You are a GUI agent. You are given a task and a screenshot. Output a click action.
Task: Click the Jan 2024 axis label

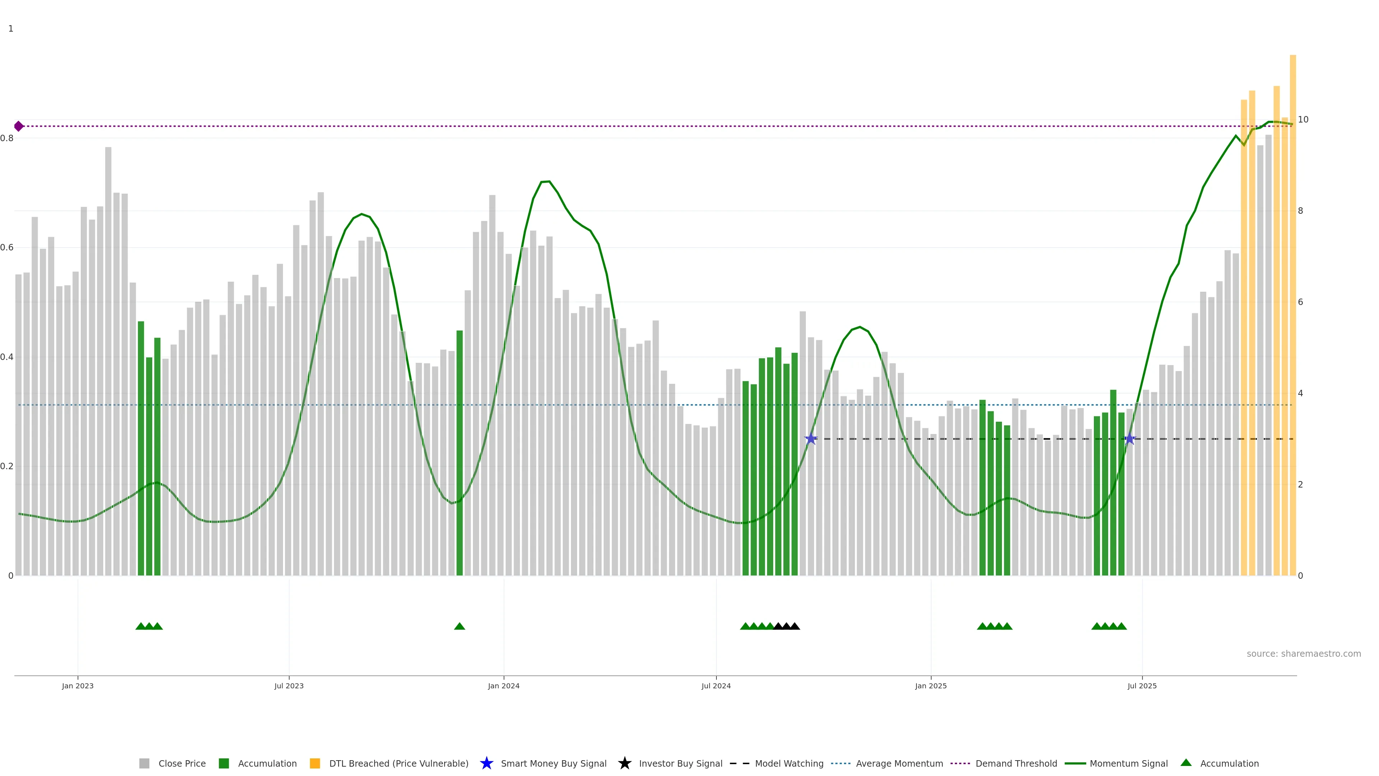click(503, 686)
